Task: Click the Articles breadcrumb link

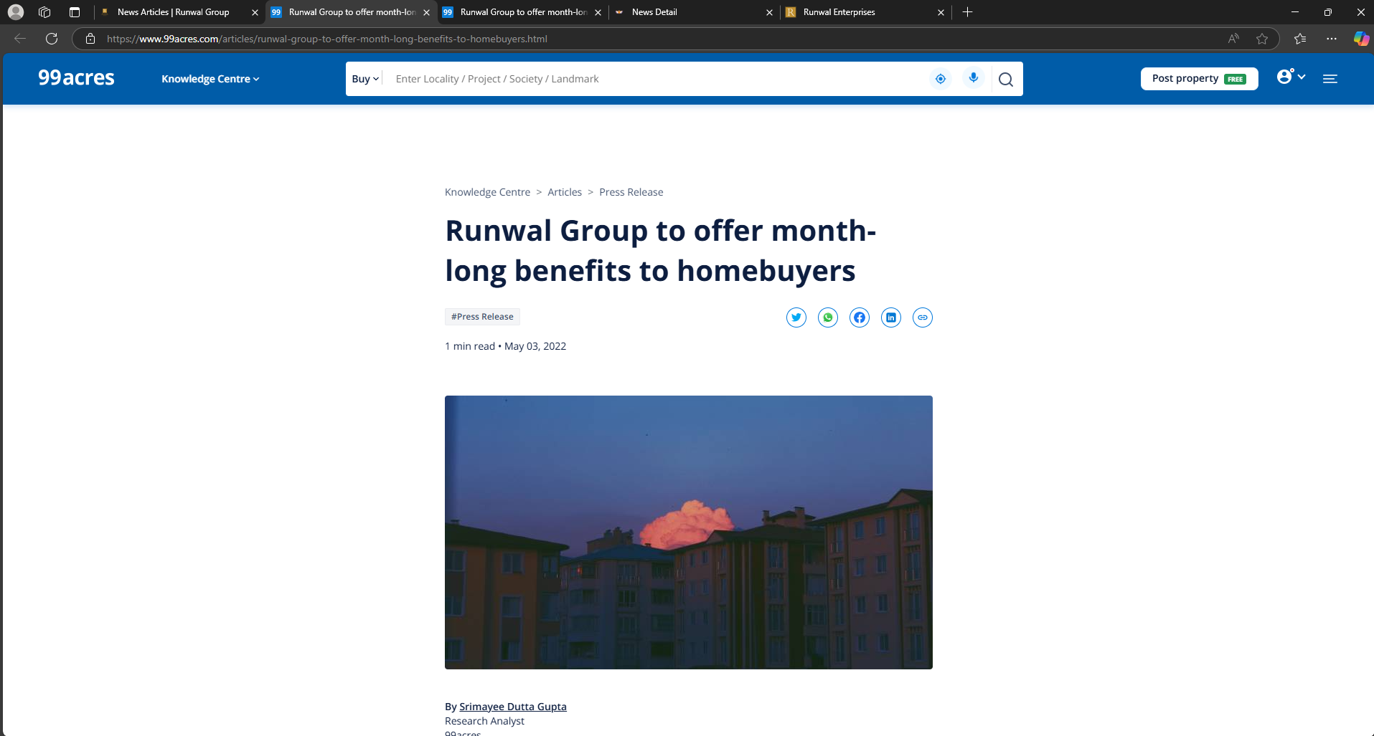Action: click(x=564, y=192)
